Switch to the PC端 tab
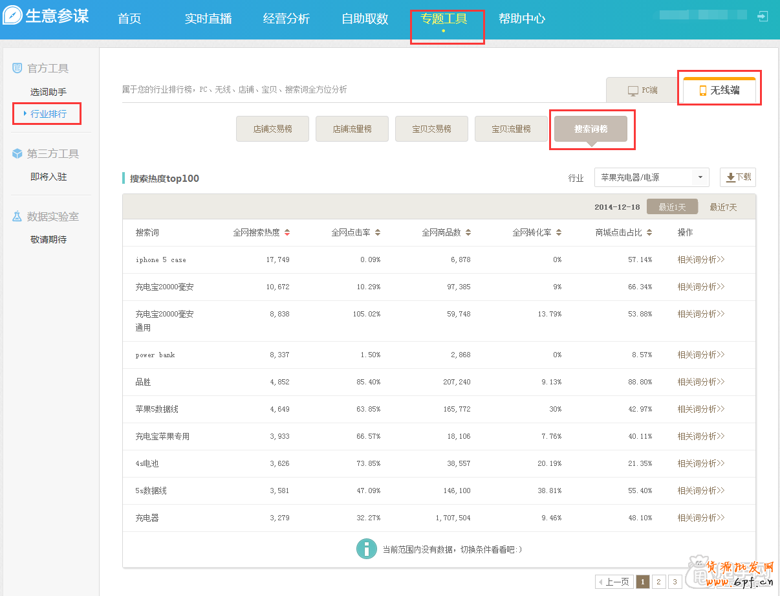This screenshot has height=596, width=780. 643,91
